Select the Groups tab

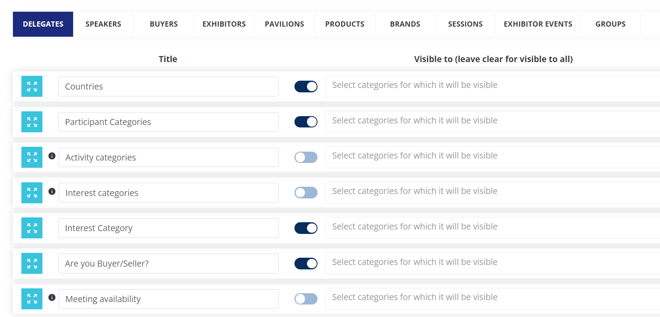[610, 24]
